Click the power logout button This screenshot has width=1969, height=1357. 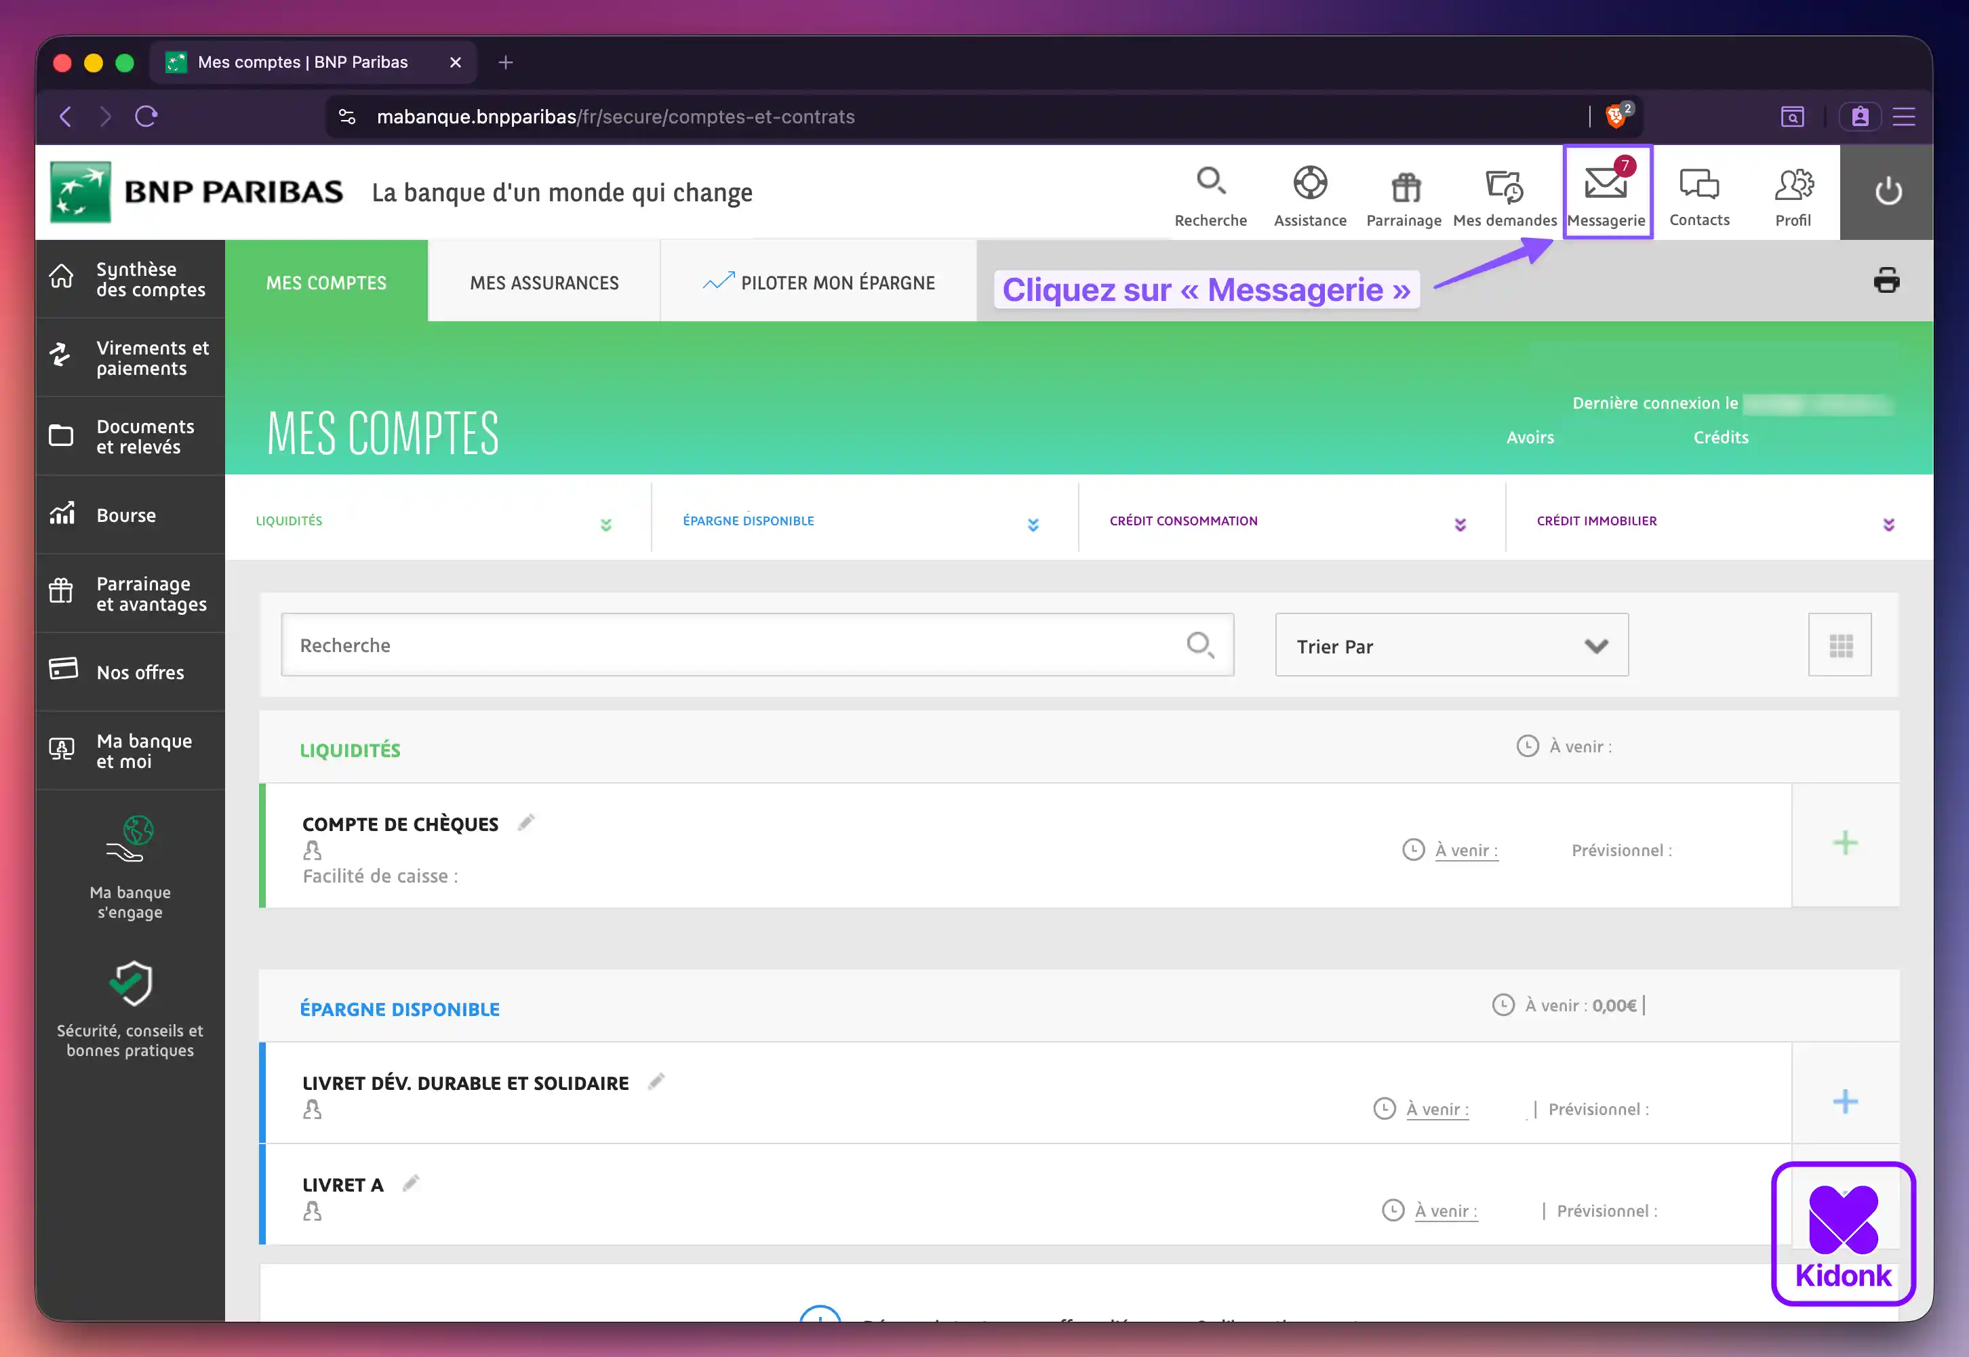click(1888, 191)
